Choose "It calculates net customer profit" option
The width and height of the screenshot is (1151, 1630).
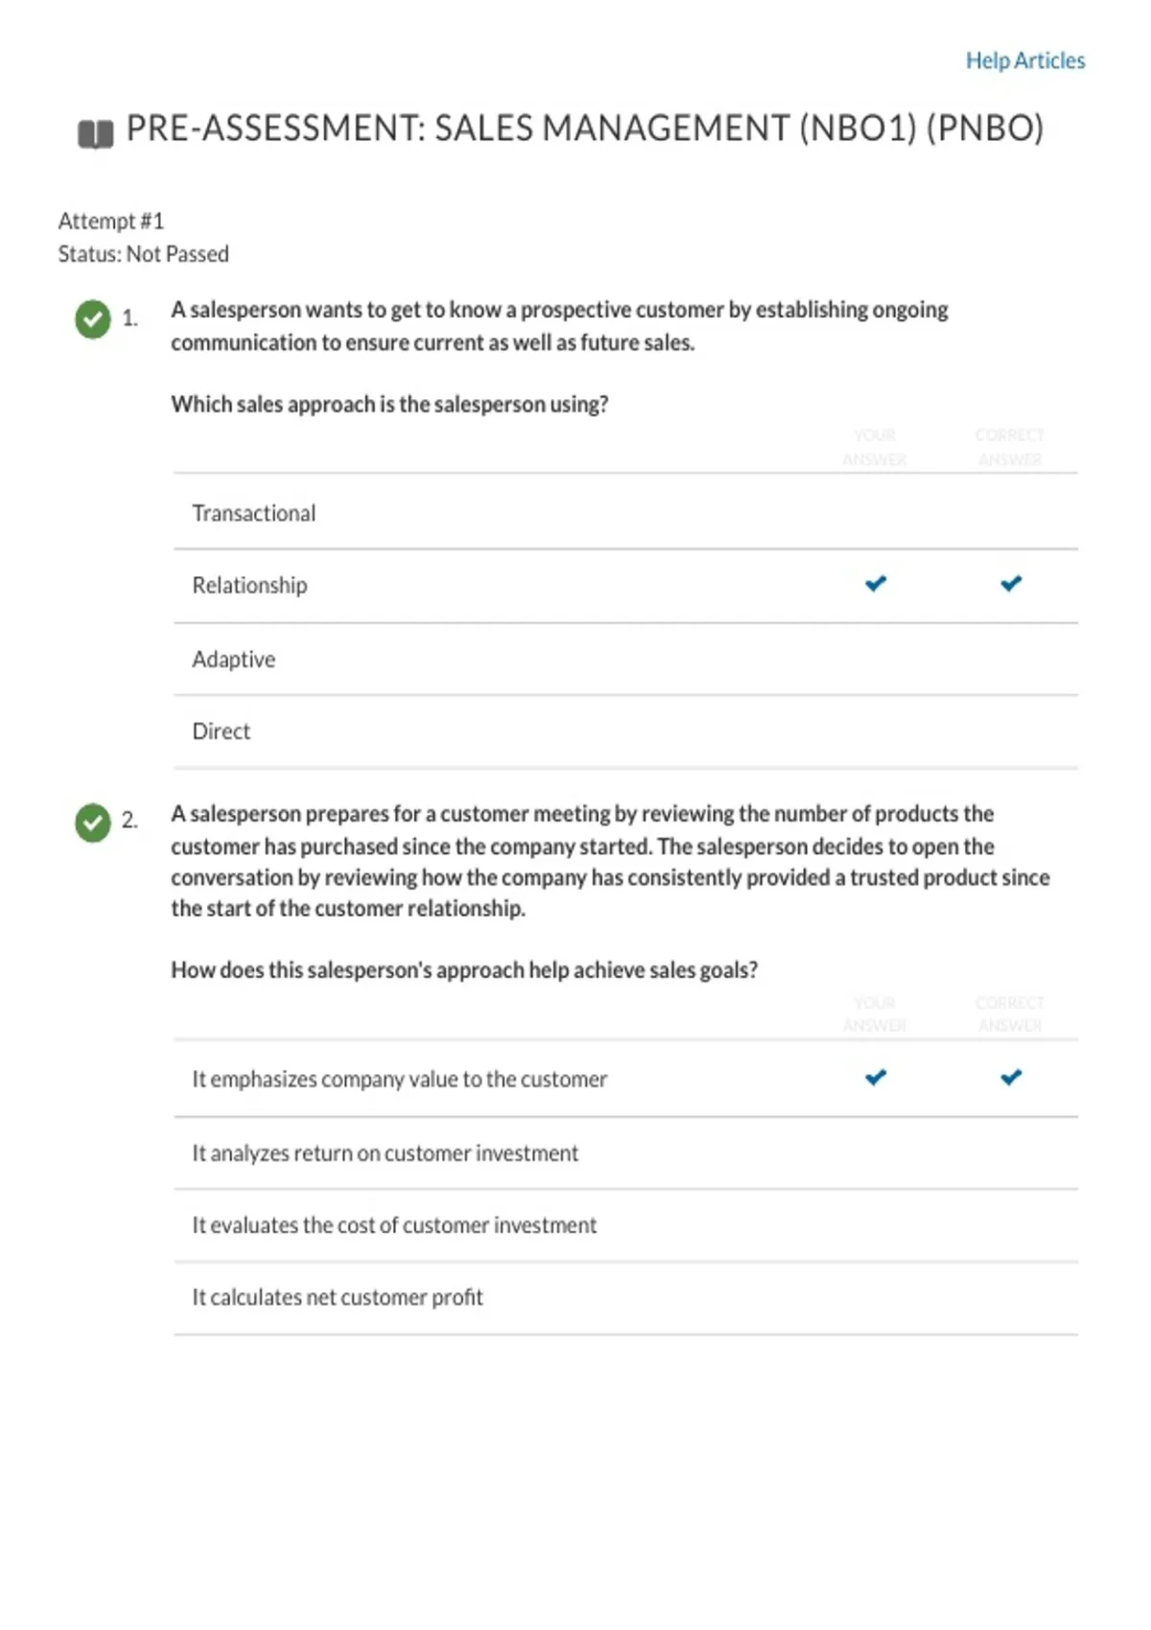(337, 1297)
